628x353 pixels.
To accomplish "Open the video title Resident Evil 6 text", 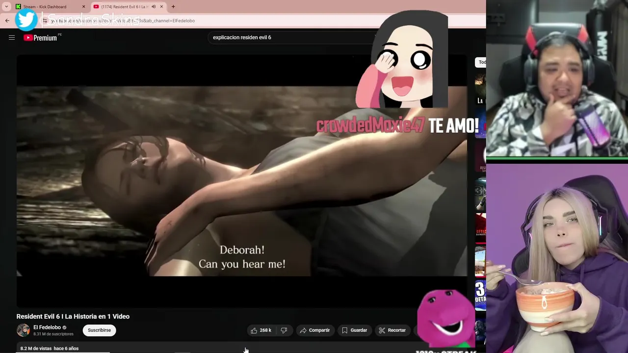I will [73, 317].
